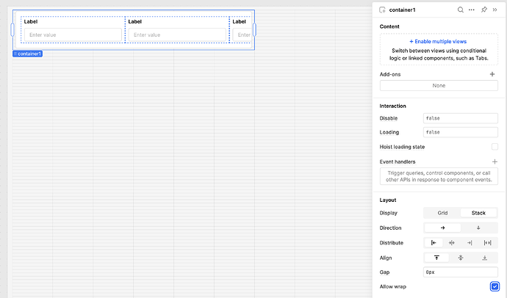Click the cut-off third input on canvas

[x=242, y=34]
